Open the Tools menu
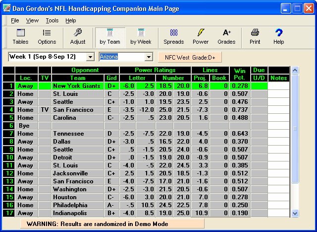Image resolution: width=317 pixels, height=232 pixels. point(52,20)
